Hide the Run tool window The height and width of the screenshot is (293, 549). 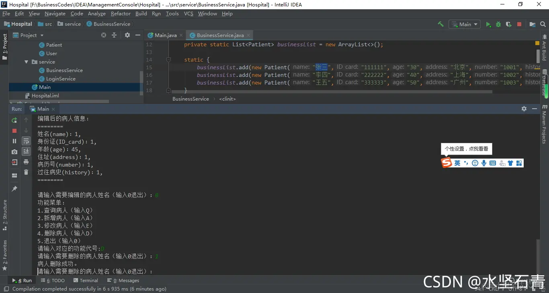point(535,109)
